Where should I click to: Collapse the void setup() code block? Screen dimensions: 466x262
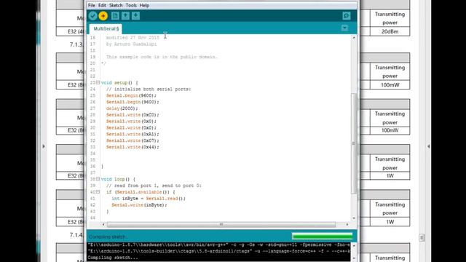(98, 82)
